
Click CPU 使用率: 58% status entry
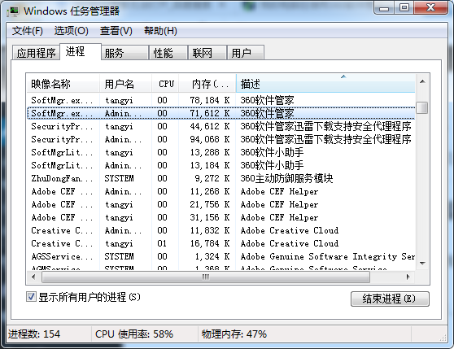(134, 334)
